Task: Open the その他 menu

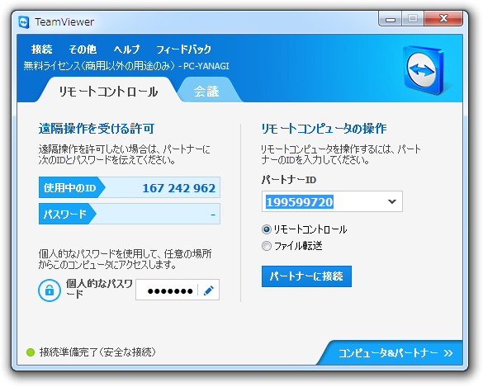Action: [x=83, y=50]
